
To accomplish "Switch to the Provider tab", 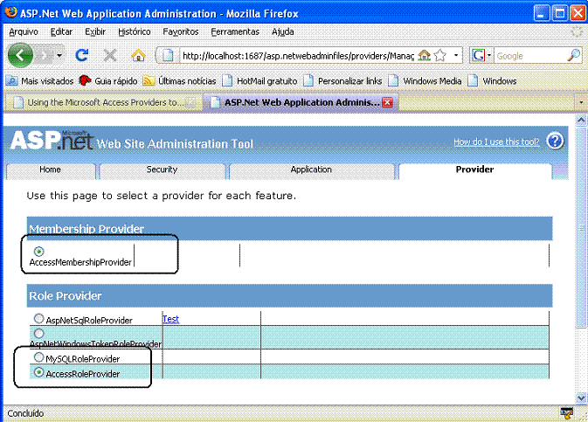I will point(474,169).
